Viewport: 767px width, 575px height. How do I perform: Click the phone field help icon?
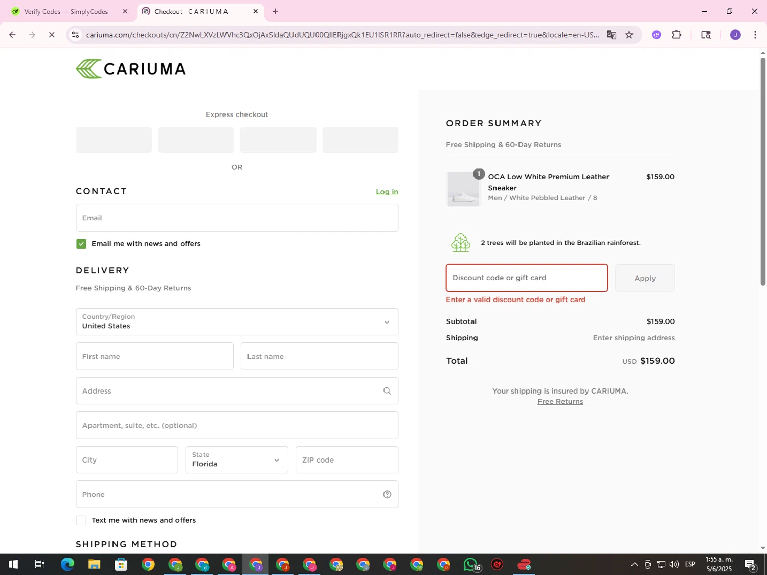tap(387, 494)
